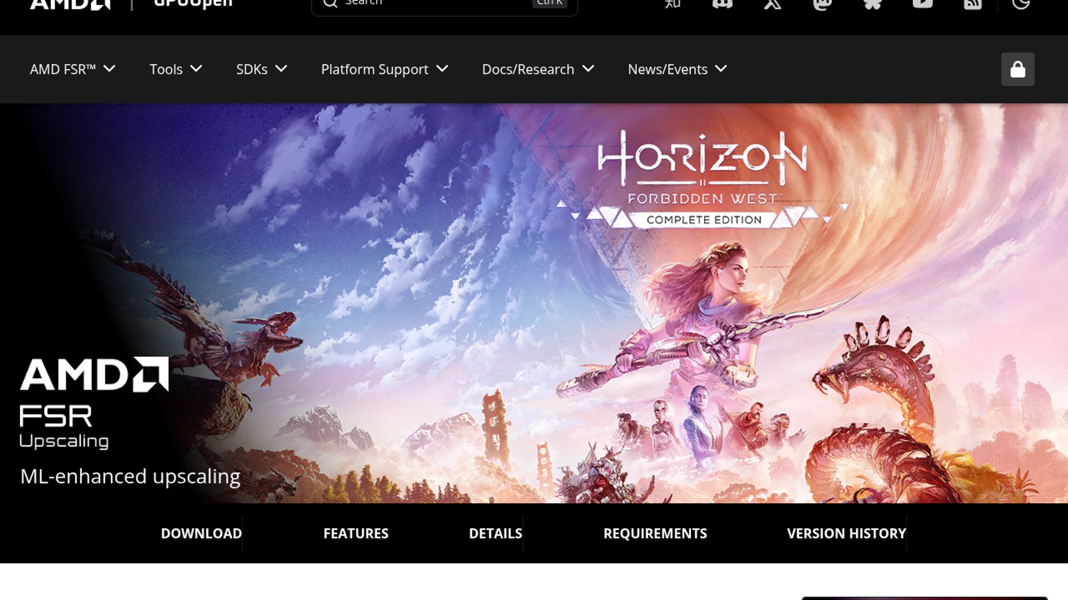
Task: Click the padlock login icon button
Action: coord(1017,69)
